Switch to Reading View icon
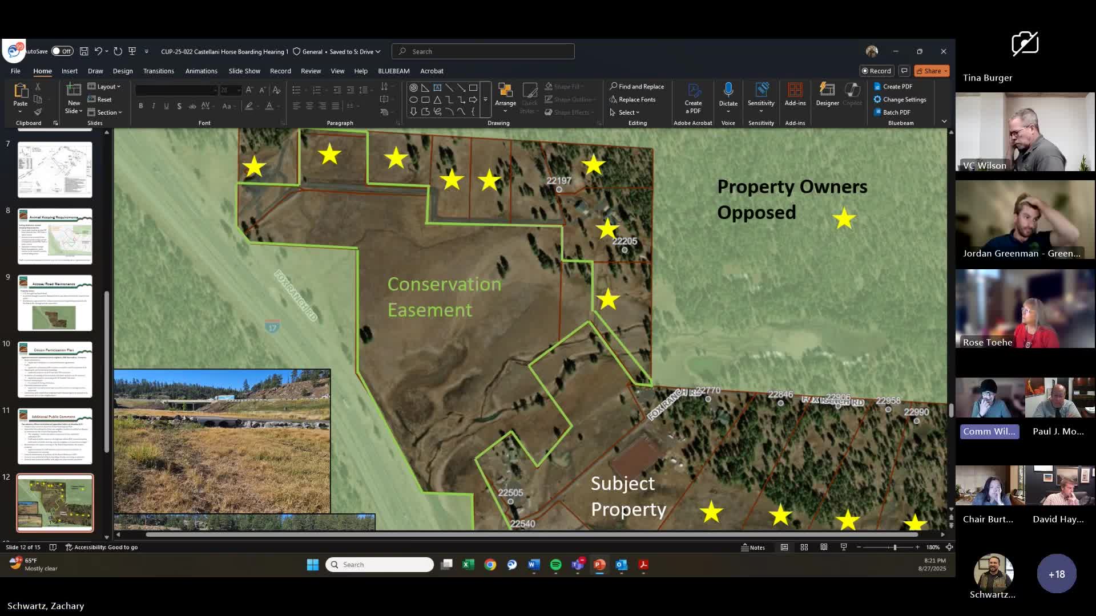Screen dimensions: 1096x616 click(824, 547)
